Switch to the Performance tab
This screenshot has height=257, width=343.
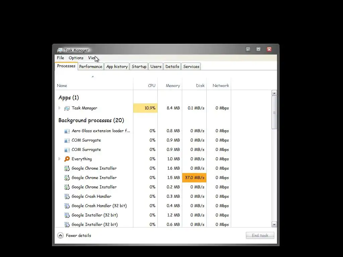[90, 67]
